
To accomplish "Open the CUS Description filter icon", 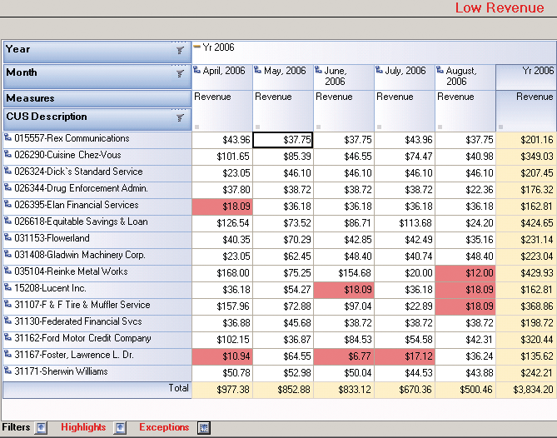I will (180, 118).
